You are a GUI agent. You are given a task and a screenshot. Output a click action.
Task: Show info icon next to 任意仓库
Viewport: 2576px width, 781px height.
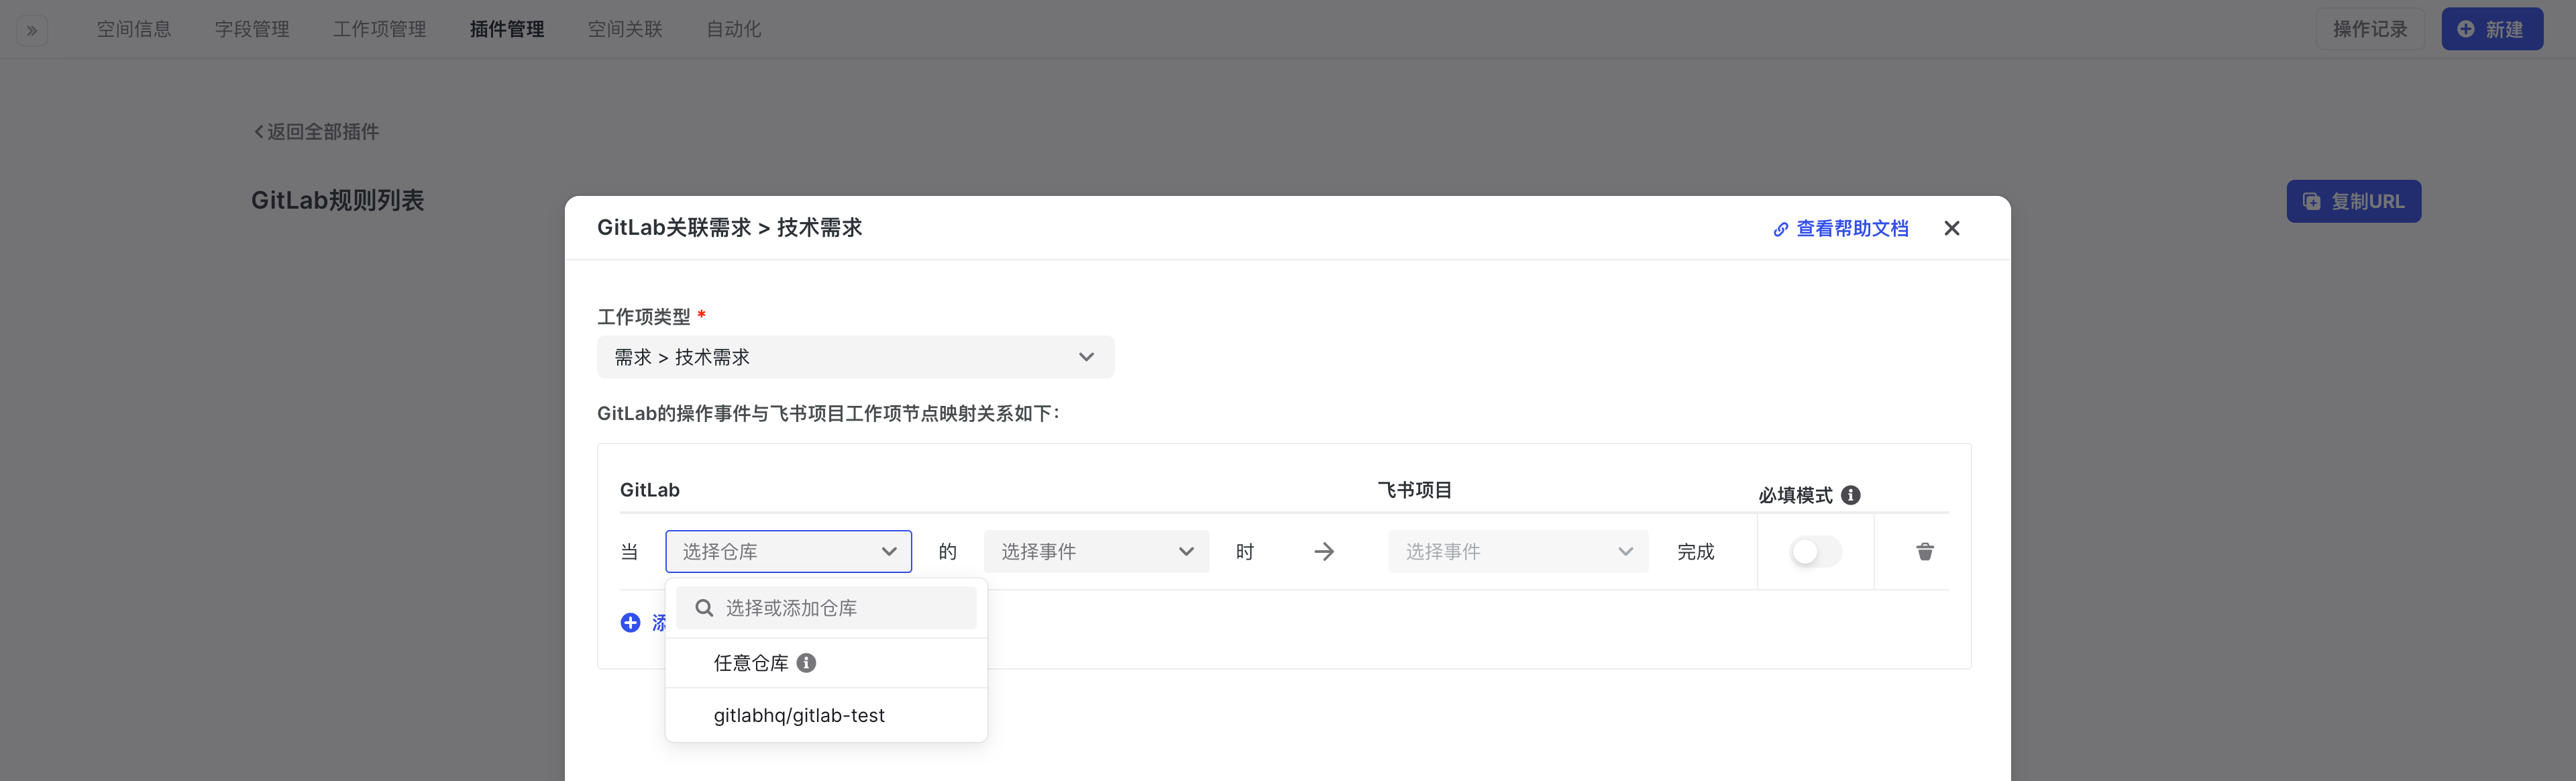[806, 663]
